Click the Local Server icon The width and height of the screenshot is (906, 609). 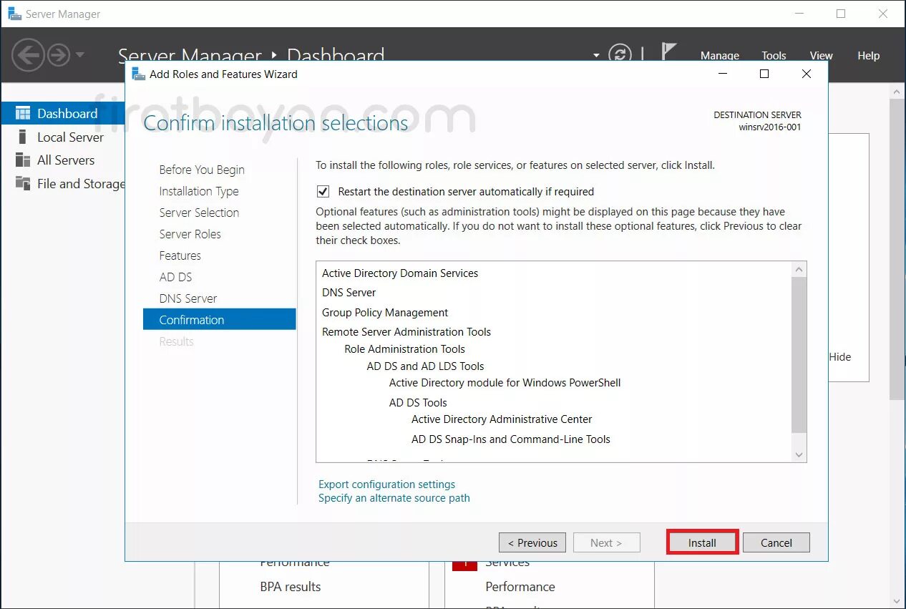click(x=22, y=137)
